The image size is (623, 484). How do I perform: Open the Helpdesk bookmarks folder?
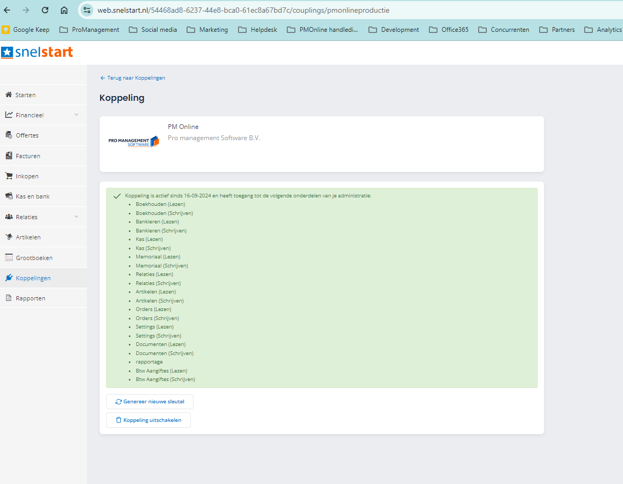[258, 29]
